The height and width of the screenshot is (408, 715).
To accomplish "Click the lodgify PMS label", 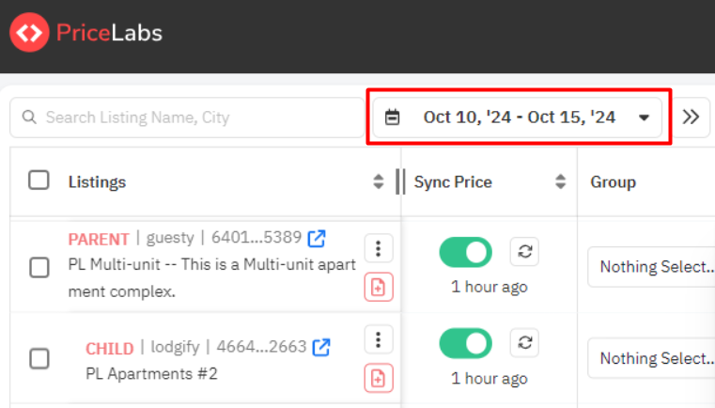I will coord(175,347).
